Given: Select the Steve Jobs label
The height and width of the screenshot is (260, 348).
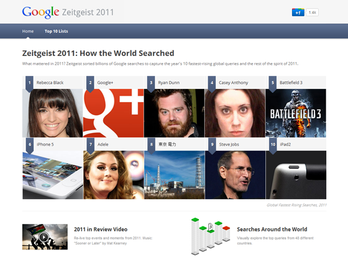Looking at the screenshot, I should pyautogui.click(x=229, y=144).
